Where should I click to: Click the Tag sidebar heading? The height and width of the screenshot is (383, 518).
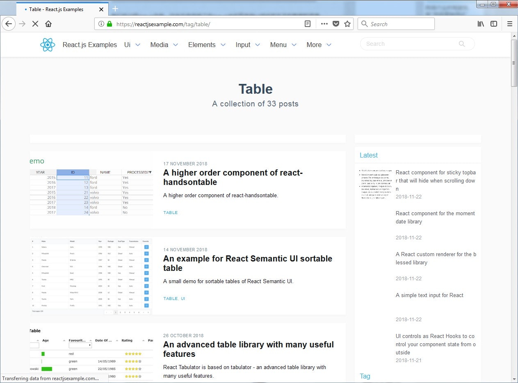(365, 376)
